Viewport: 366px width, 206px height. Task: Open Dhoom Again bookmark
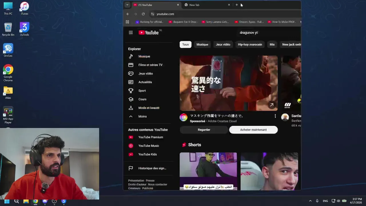click(249, 22)
